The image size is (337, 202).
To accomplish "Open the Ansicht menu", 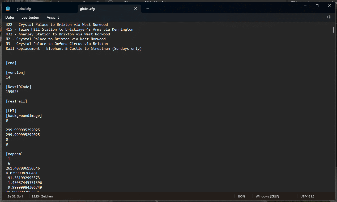I will pos(53,17).
